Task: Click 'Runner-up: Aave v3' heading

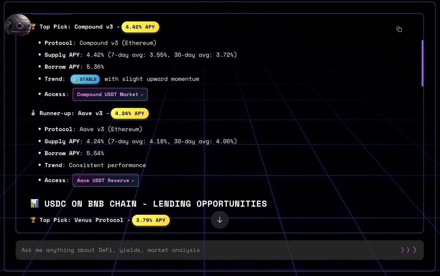Action: (71, 113)
